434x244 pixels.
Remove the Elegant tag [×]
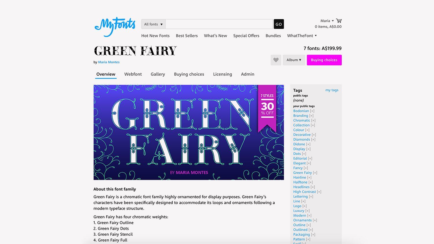[x=309, y=163]
